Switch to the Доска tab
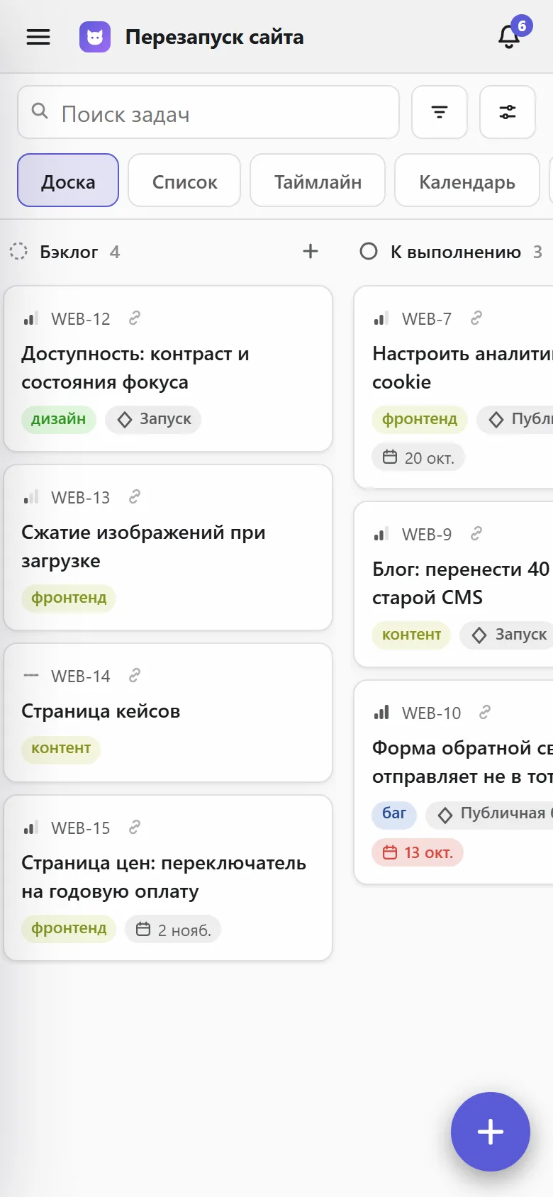This screenshot has width=553, height=1197. tap(68, 180)
